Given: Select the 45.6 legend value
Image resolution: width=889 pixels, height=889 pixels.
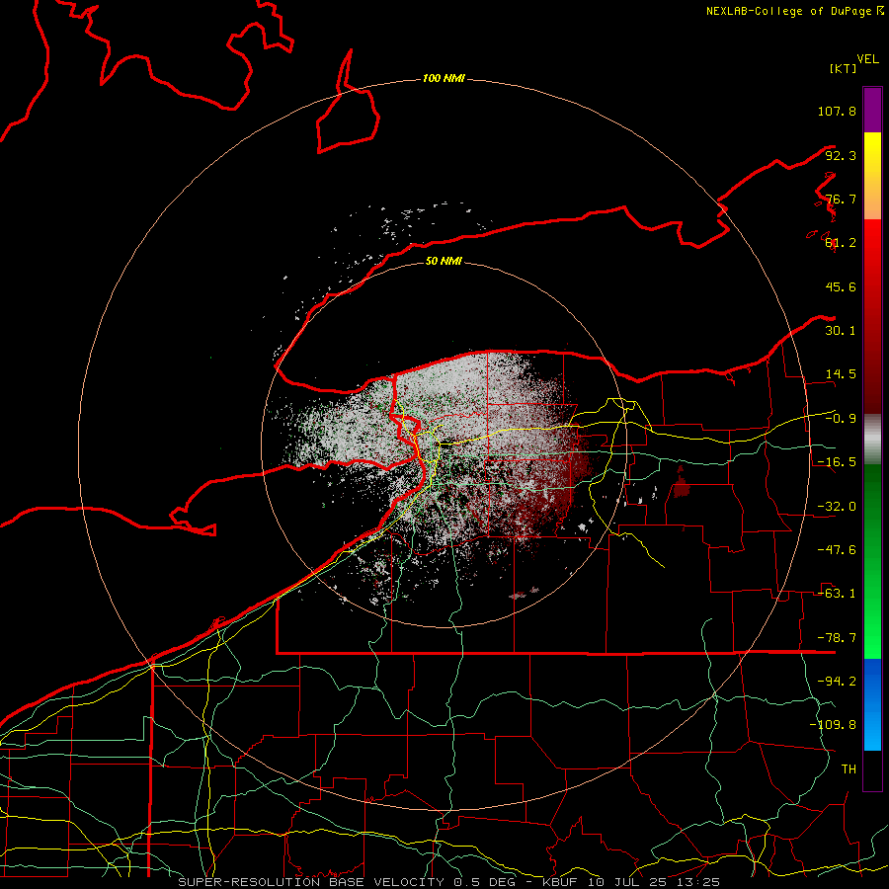Looking at the screenshot, I should 841,286.
